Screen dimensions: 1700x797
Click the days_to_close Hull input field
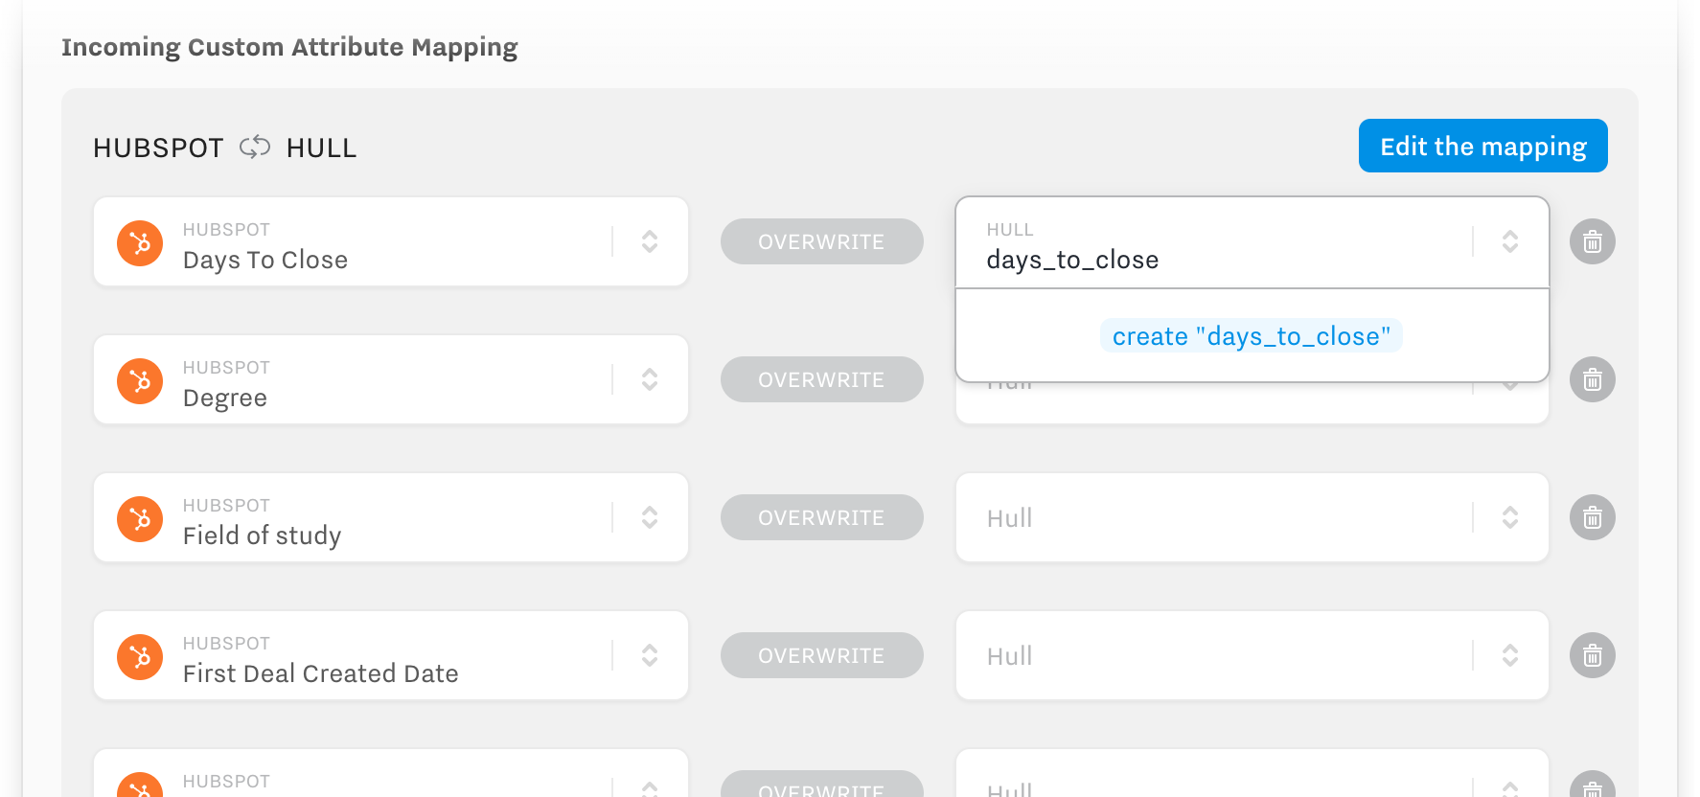1217,259
